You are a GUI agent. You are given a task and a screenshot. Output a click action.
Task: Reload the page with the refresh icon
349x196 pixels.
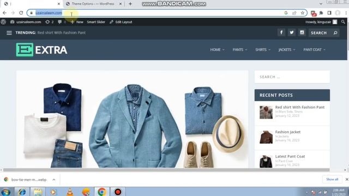coord(21,13)
